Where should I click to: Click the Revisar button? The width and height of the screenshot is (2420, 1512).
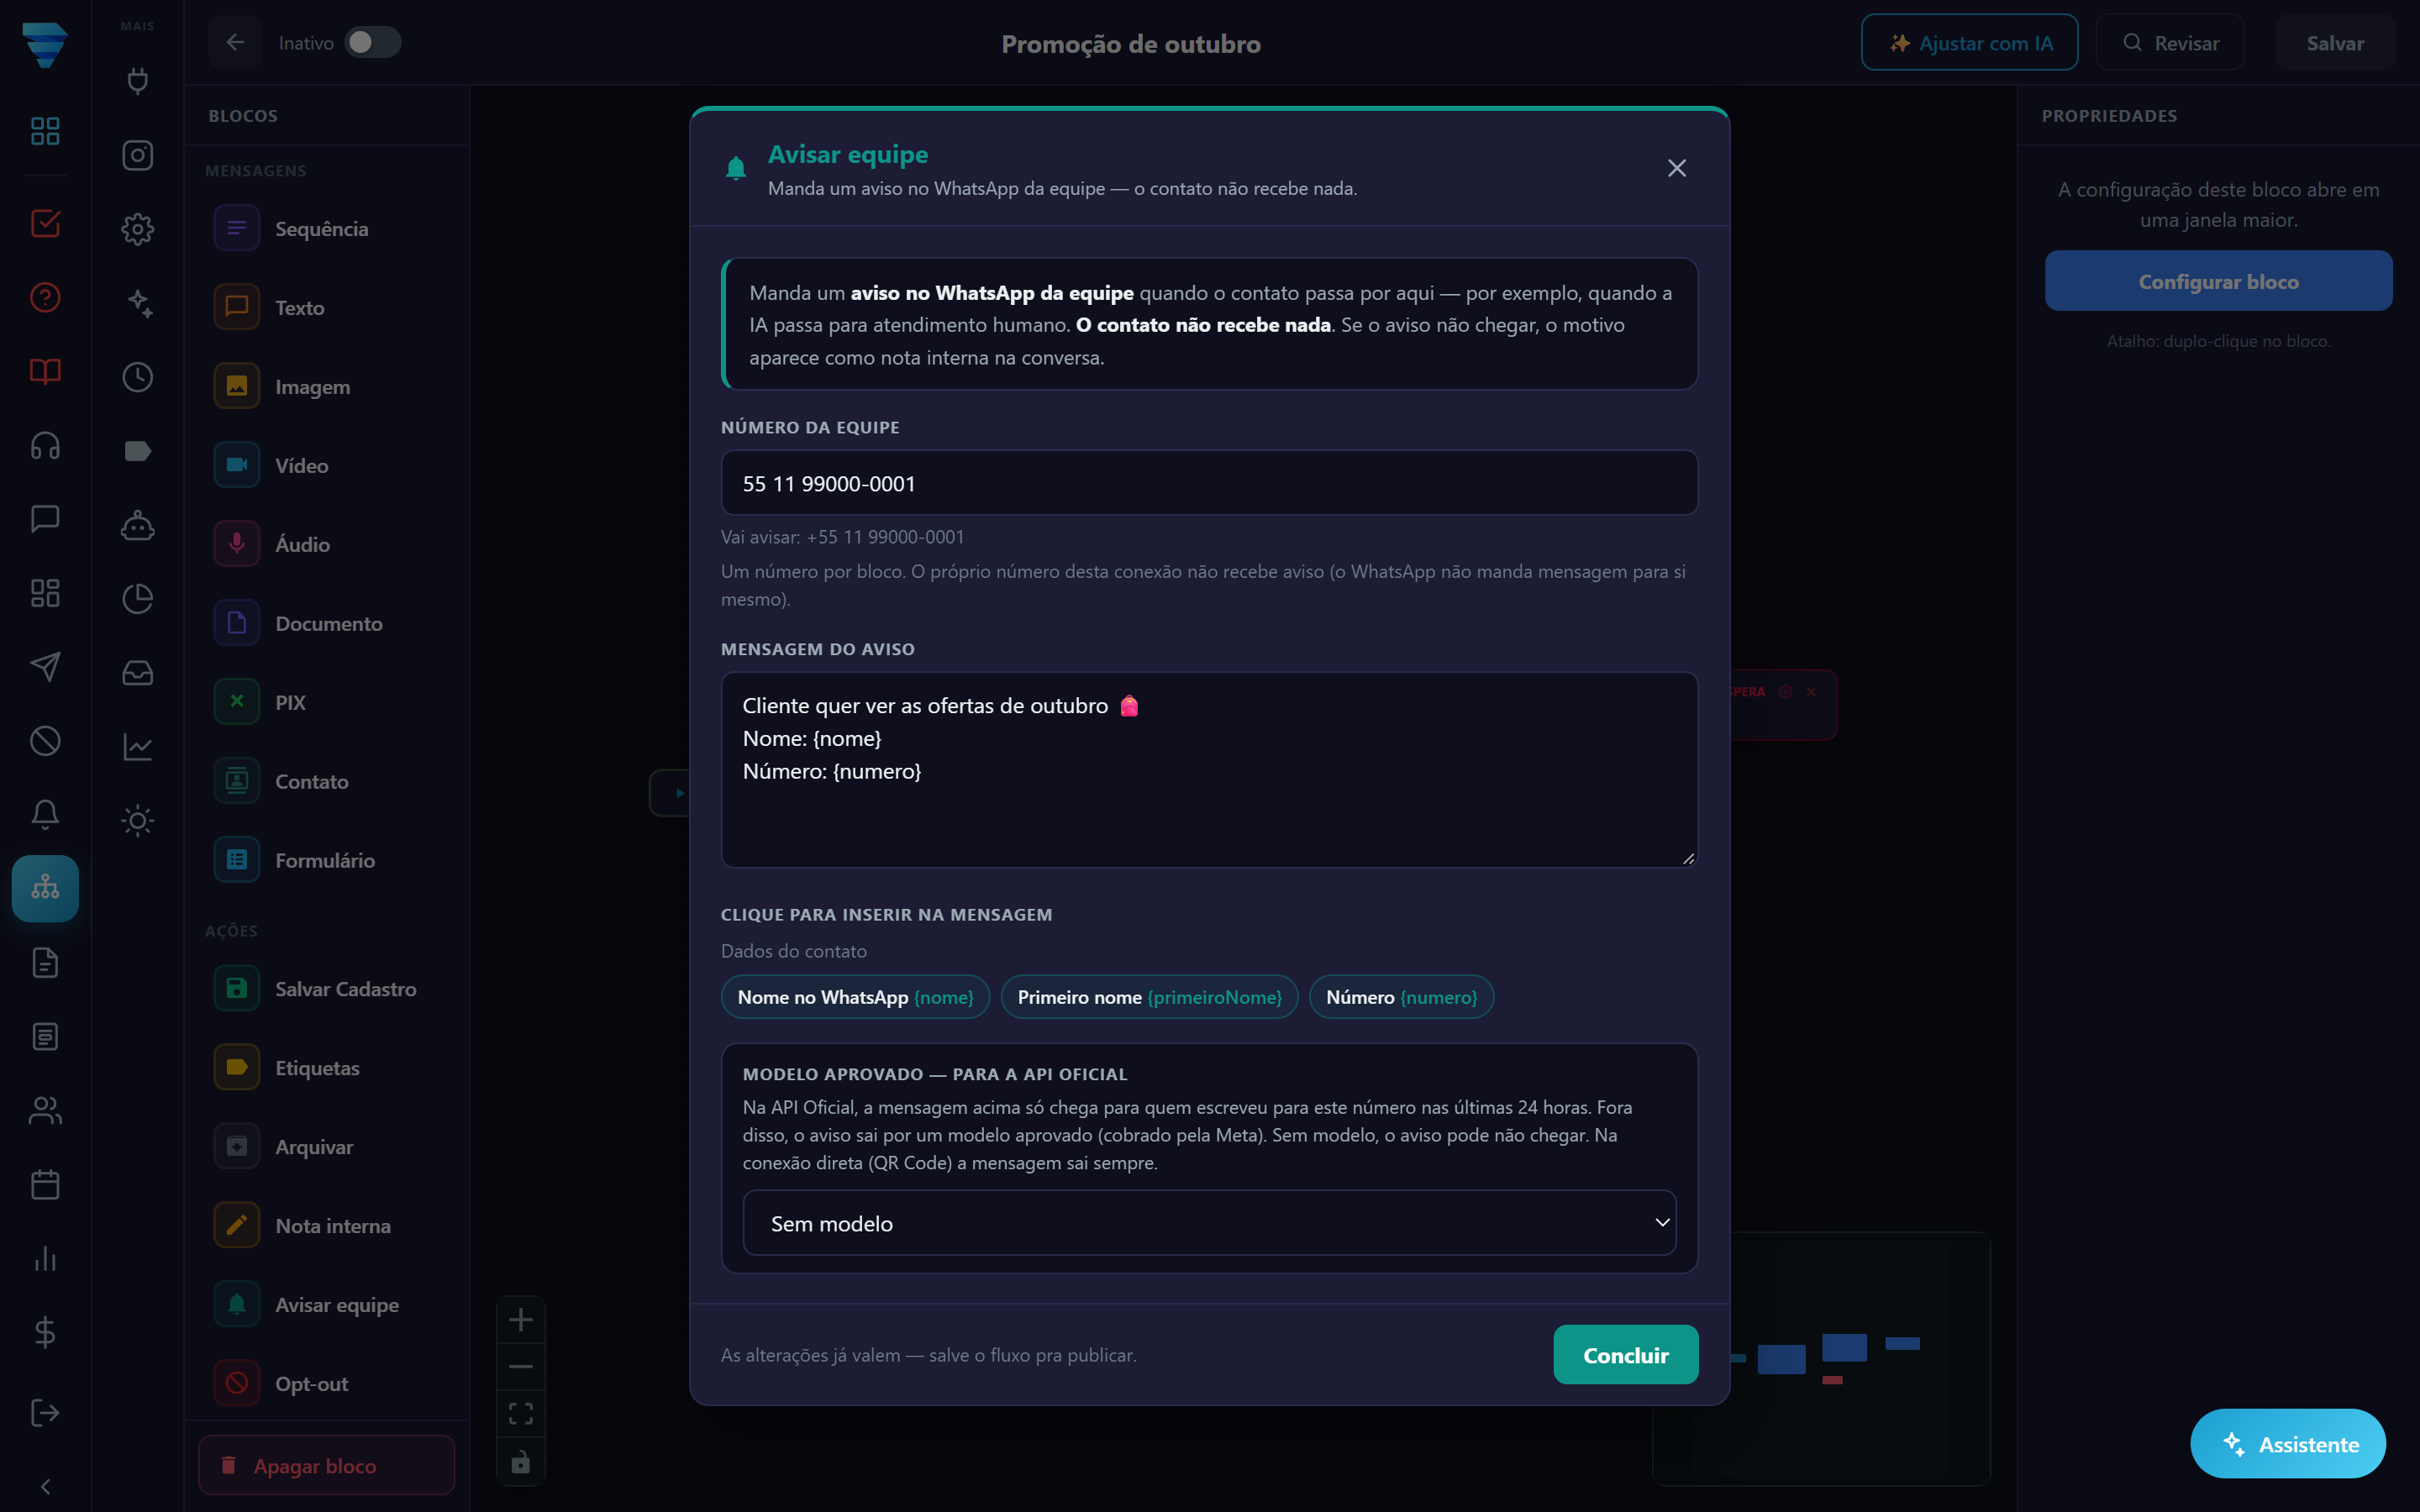[x=2170, y=43]
